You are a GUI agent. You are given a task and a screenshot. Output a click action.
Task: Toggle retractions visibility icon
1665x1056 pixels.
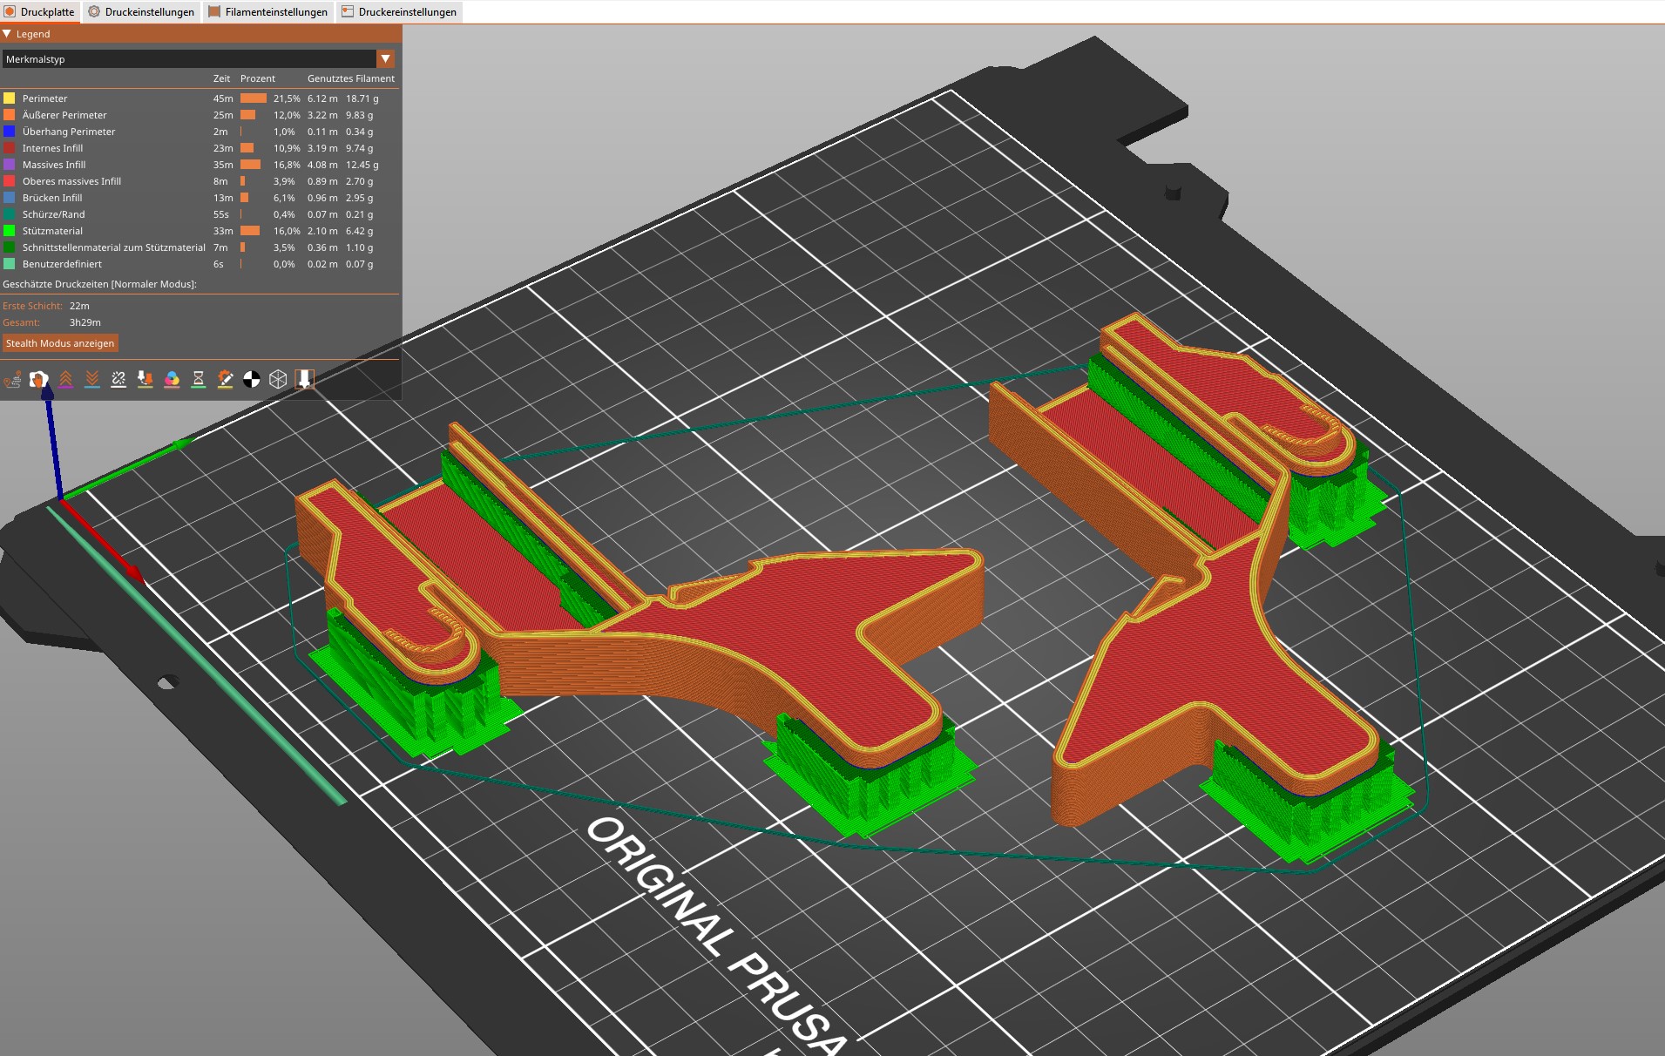[66, 379]
